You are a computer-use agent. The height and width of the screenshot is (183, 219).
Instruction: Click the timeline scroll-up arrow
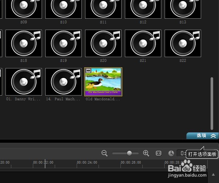(x=213, y=175)
